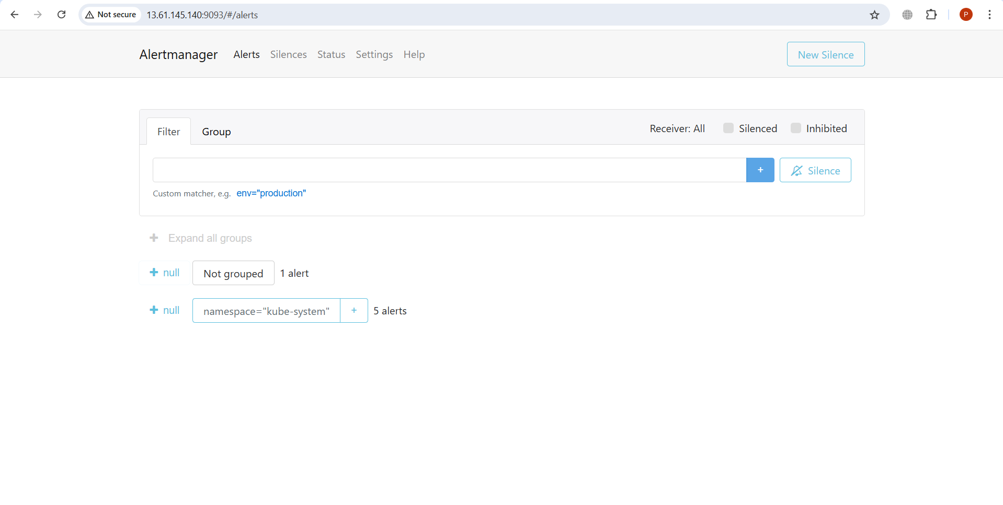1003x505 pixels.
Task: Open the Silences page
Action: coord(288,54)
